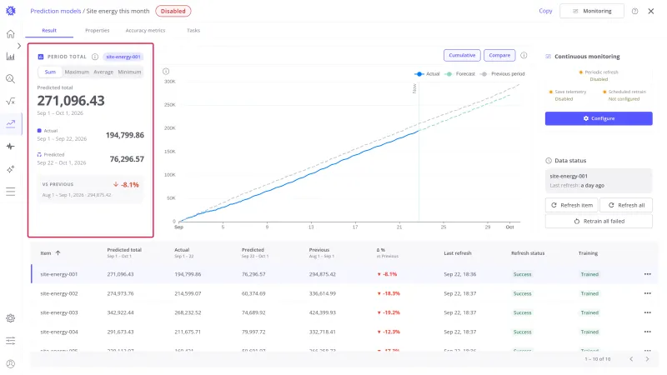Click the Configure button
This screenshot has width=667, height=375.
pos(599,118)
